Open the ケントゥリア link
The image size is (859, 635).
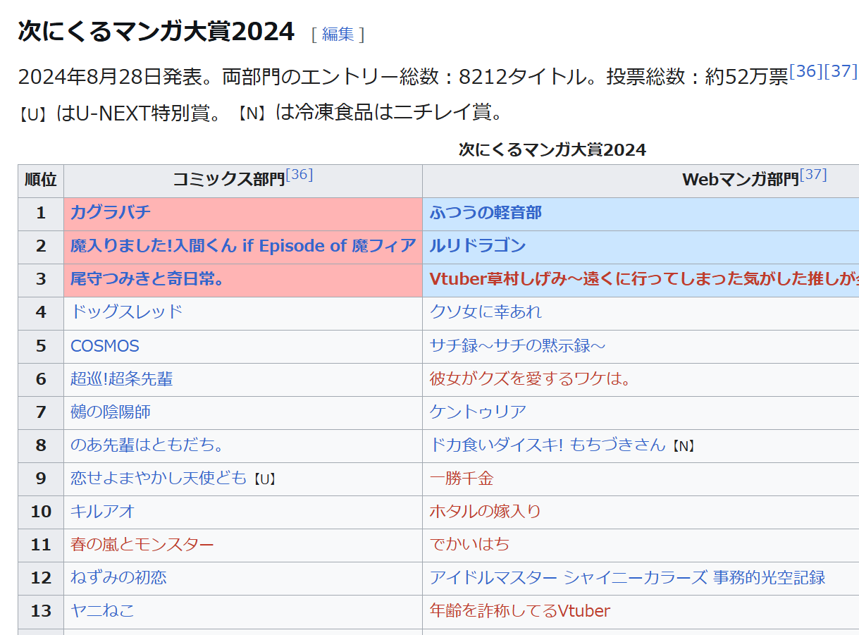point(478,412)
